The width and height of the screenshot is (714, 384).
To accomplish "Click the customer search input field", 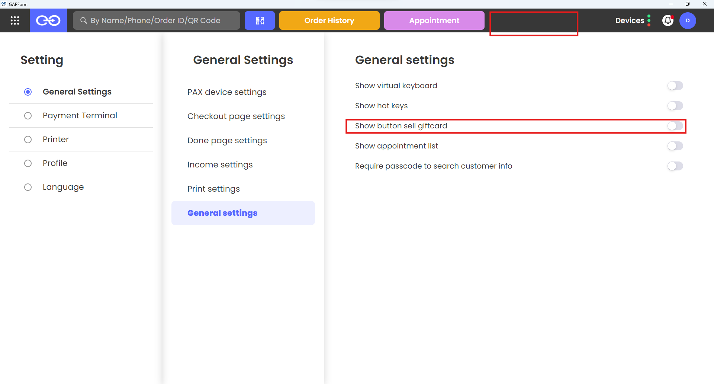I will tap(157, 20).
